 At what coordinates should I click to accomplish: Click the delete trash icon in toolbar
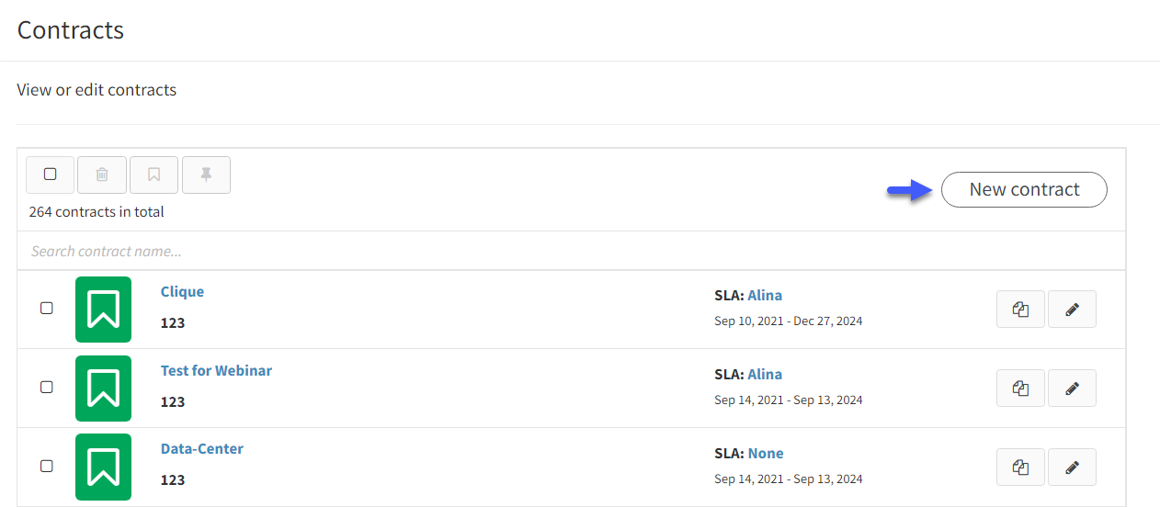coord(102,175)
